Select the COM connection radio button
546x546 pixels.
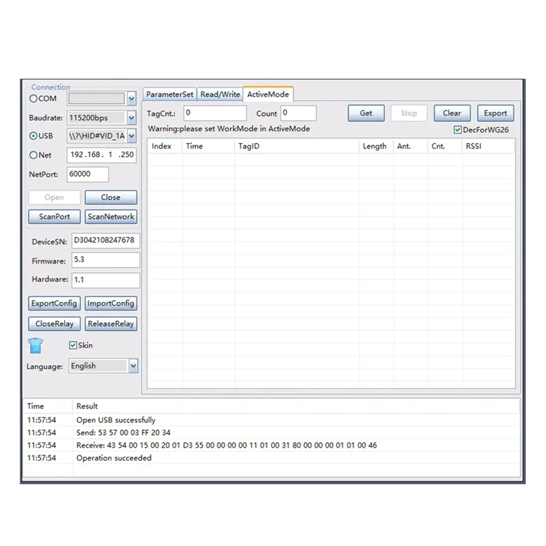point(33,98)
